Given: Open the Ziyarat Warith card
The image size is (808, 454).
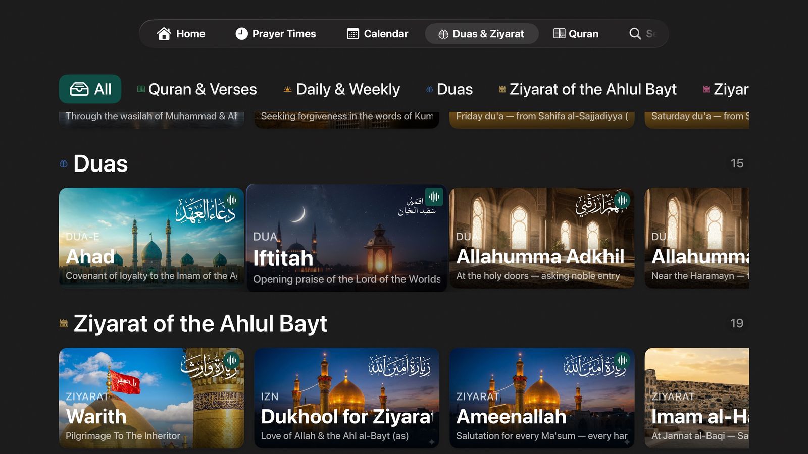Looking at the screenshot, I should pos(151,398).
